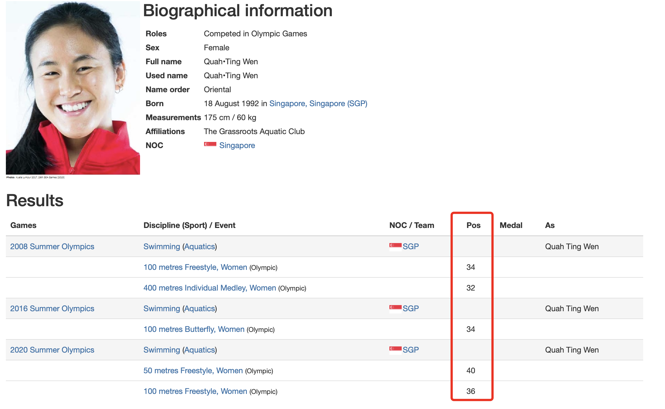
Task: Open the Singapore NOC link
Action: (237, 146)
